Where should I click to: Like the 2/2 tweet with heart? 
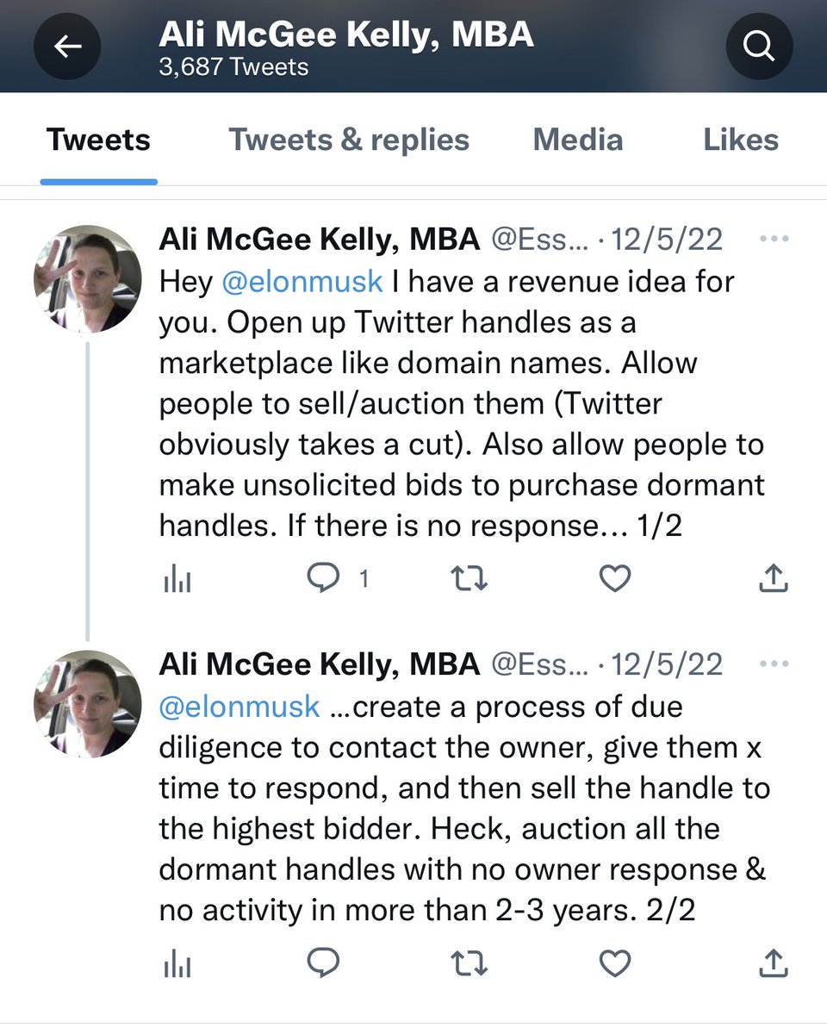pos(615,963)
